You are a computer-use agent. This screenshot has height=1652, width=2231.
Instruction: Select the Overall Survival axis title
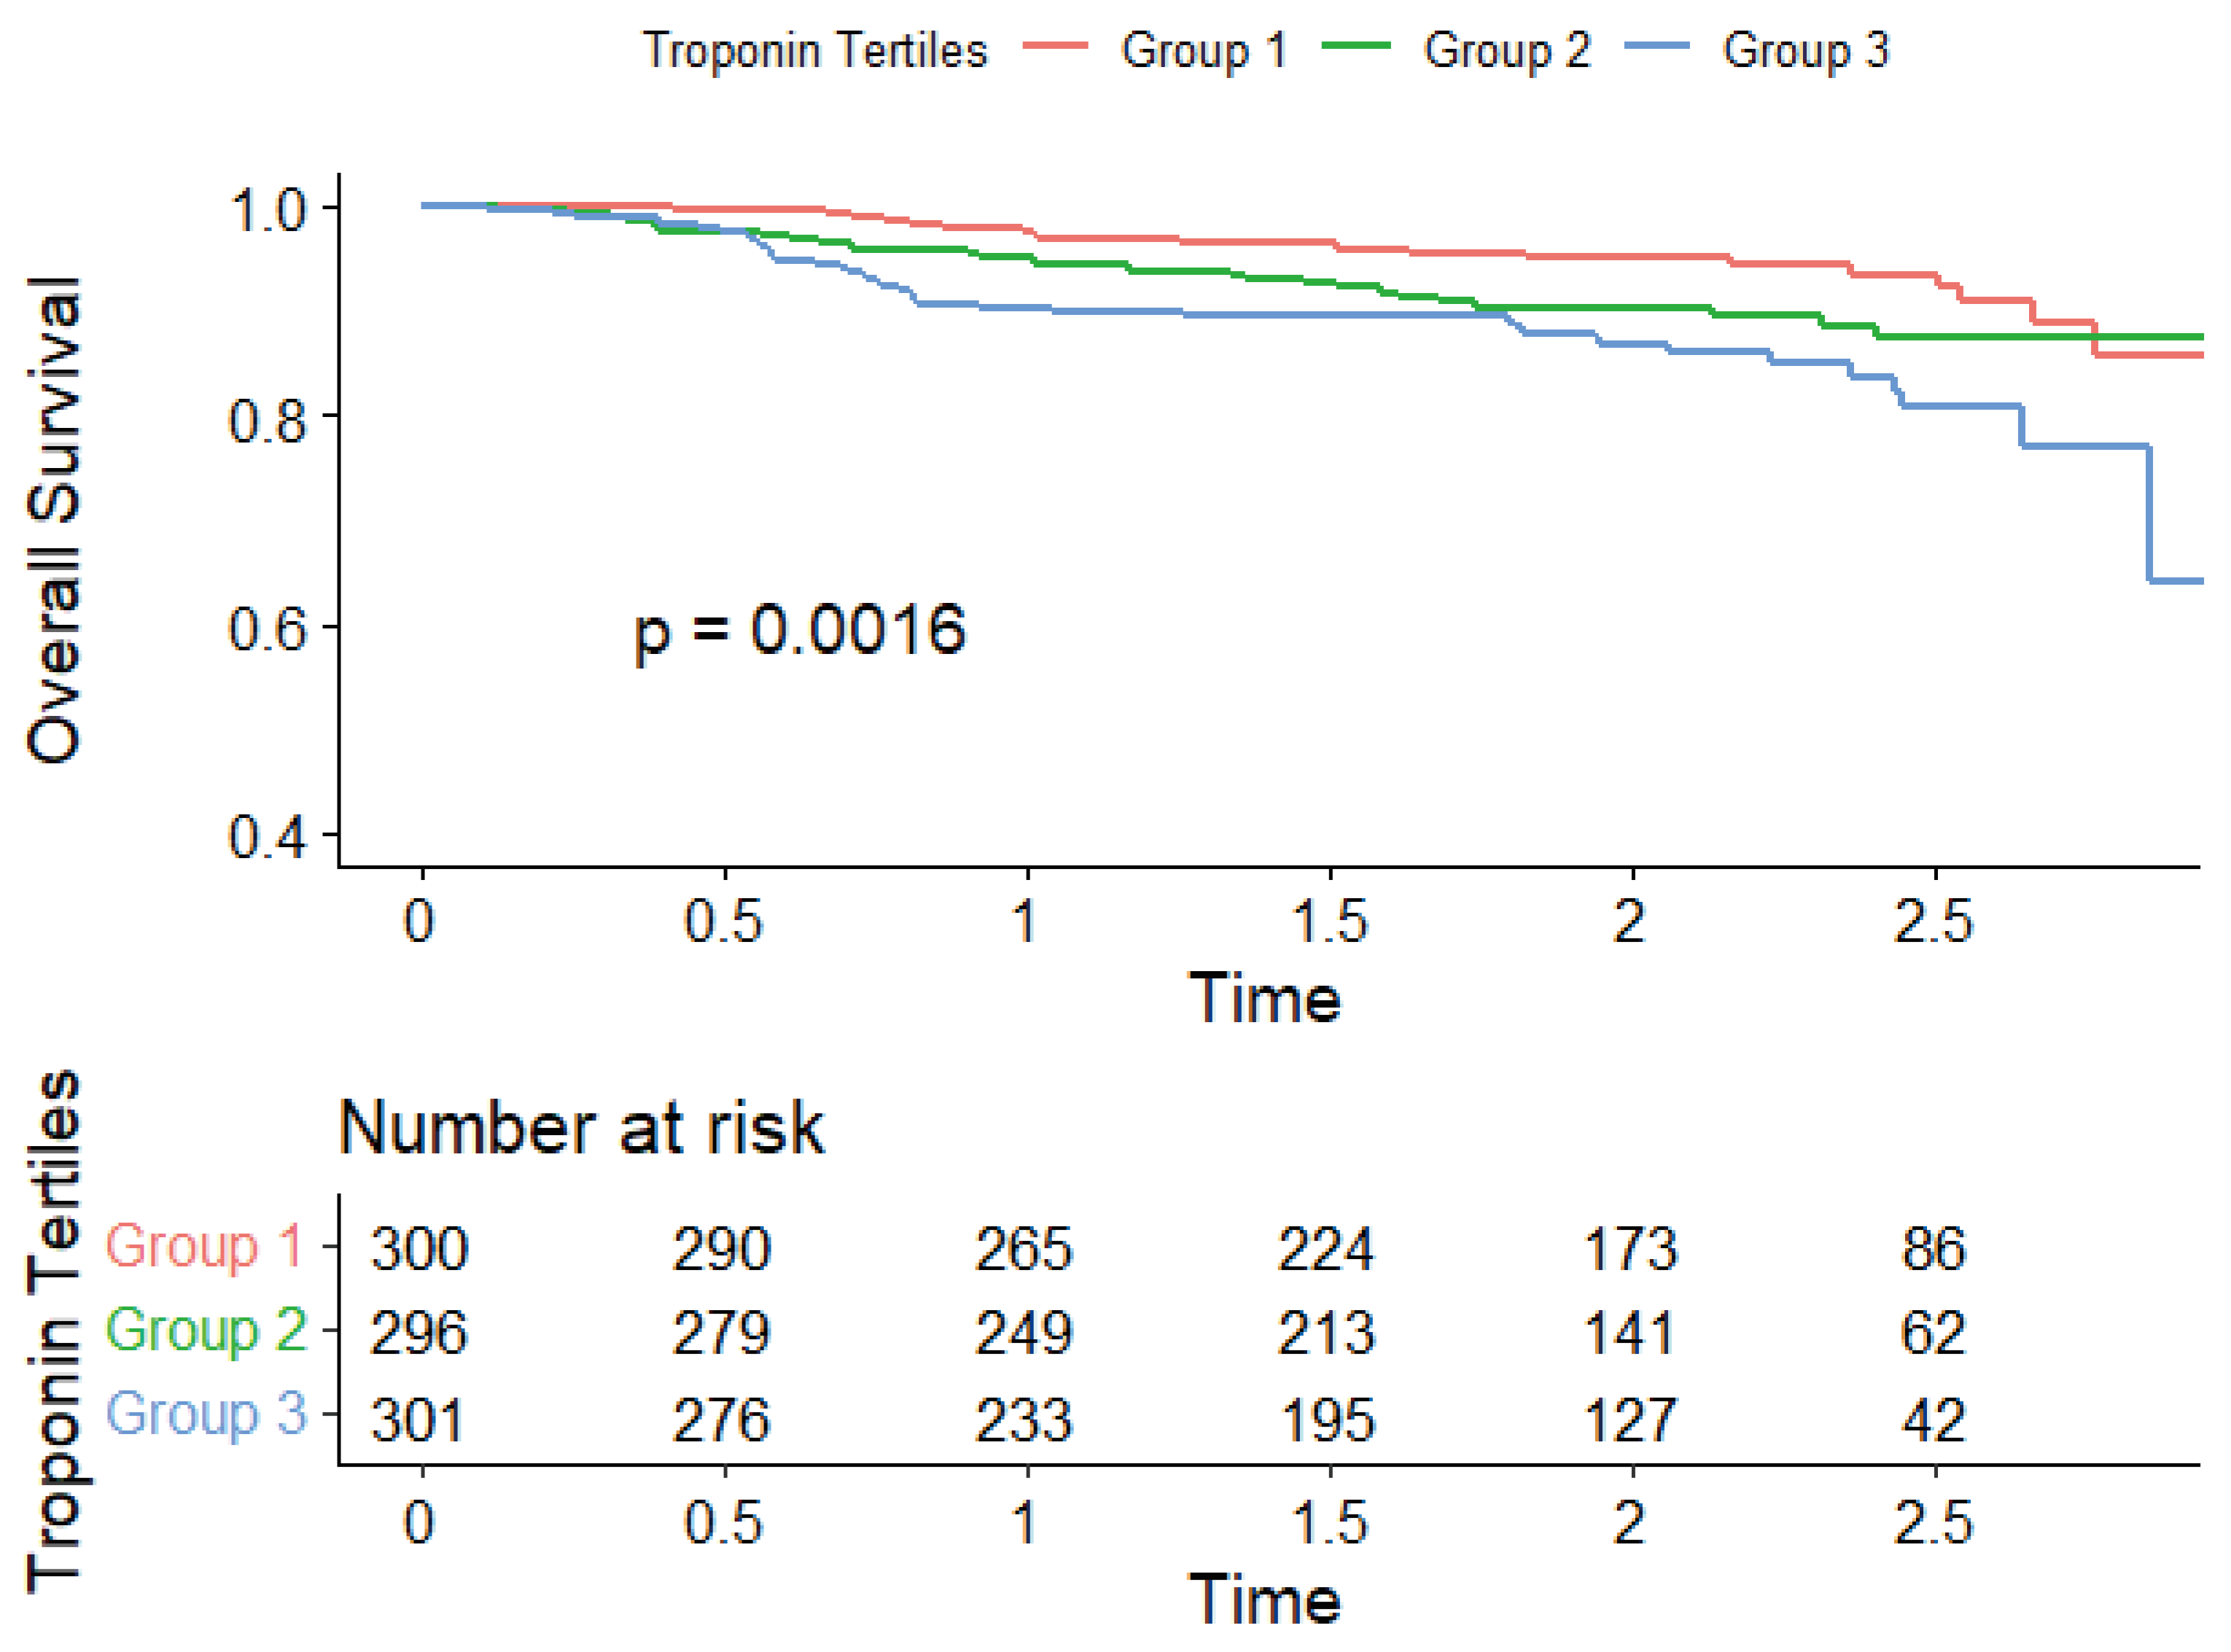click(x=54, y=520)
